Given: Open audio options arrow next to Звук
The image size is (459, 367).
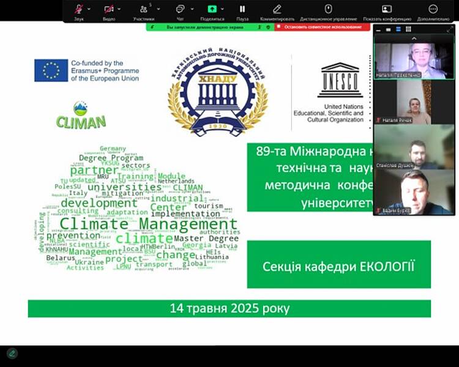Looking at the screenshot, I should coord(89,9).
